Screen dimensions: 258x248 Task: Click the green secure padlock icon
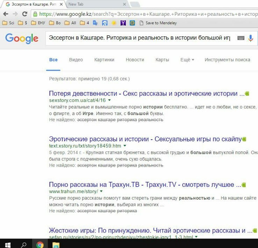(35, 14)
